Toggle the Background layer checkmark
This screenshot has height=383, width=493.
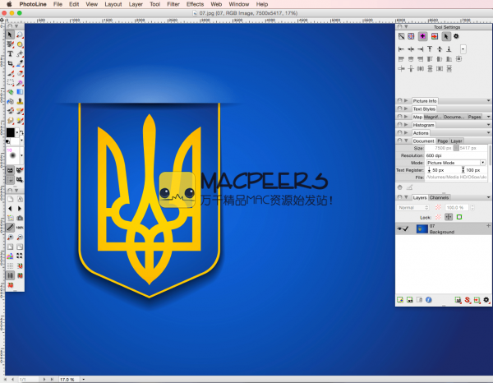click(408, 229)
